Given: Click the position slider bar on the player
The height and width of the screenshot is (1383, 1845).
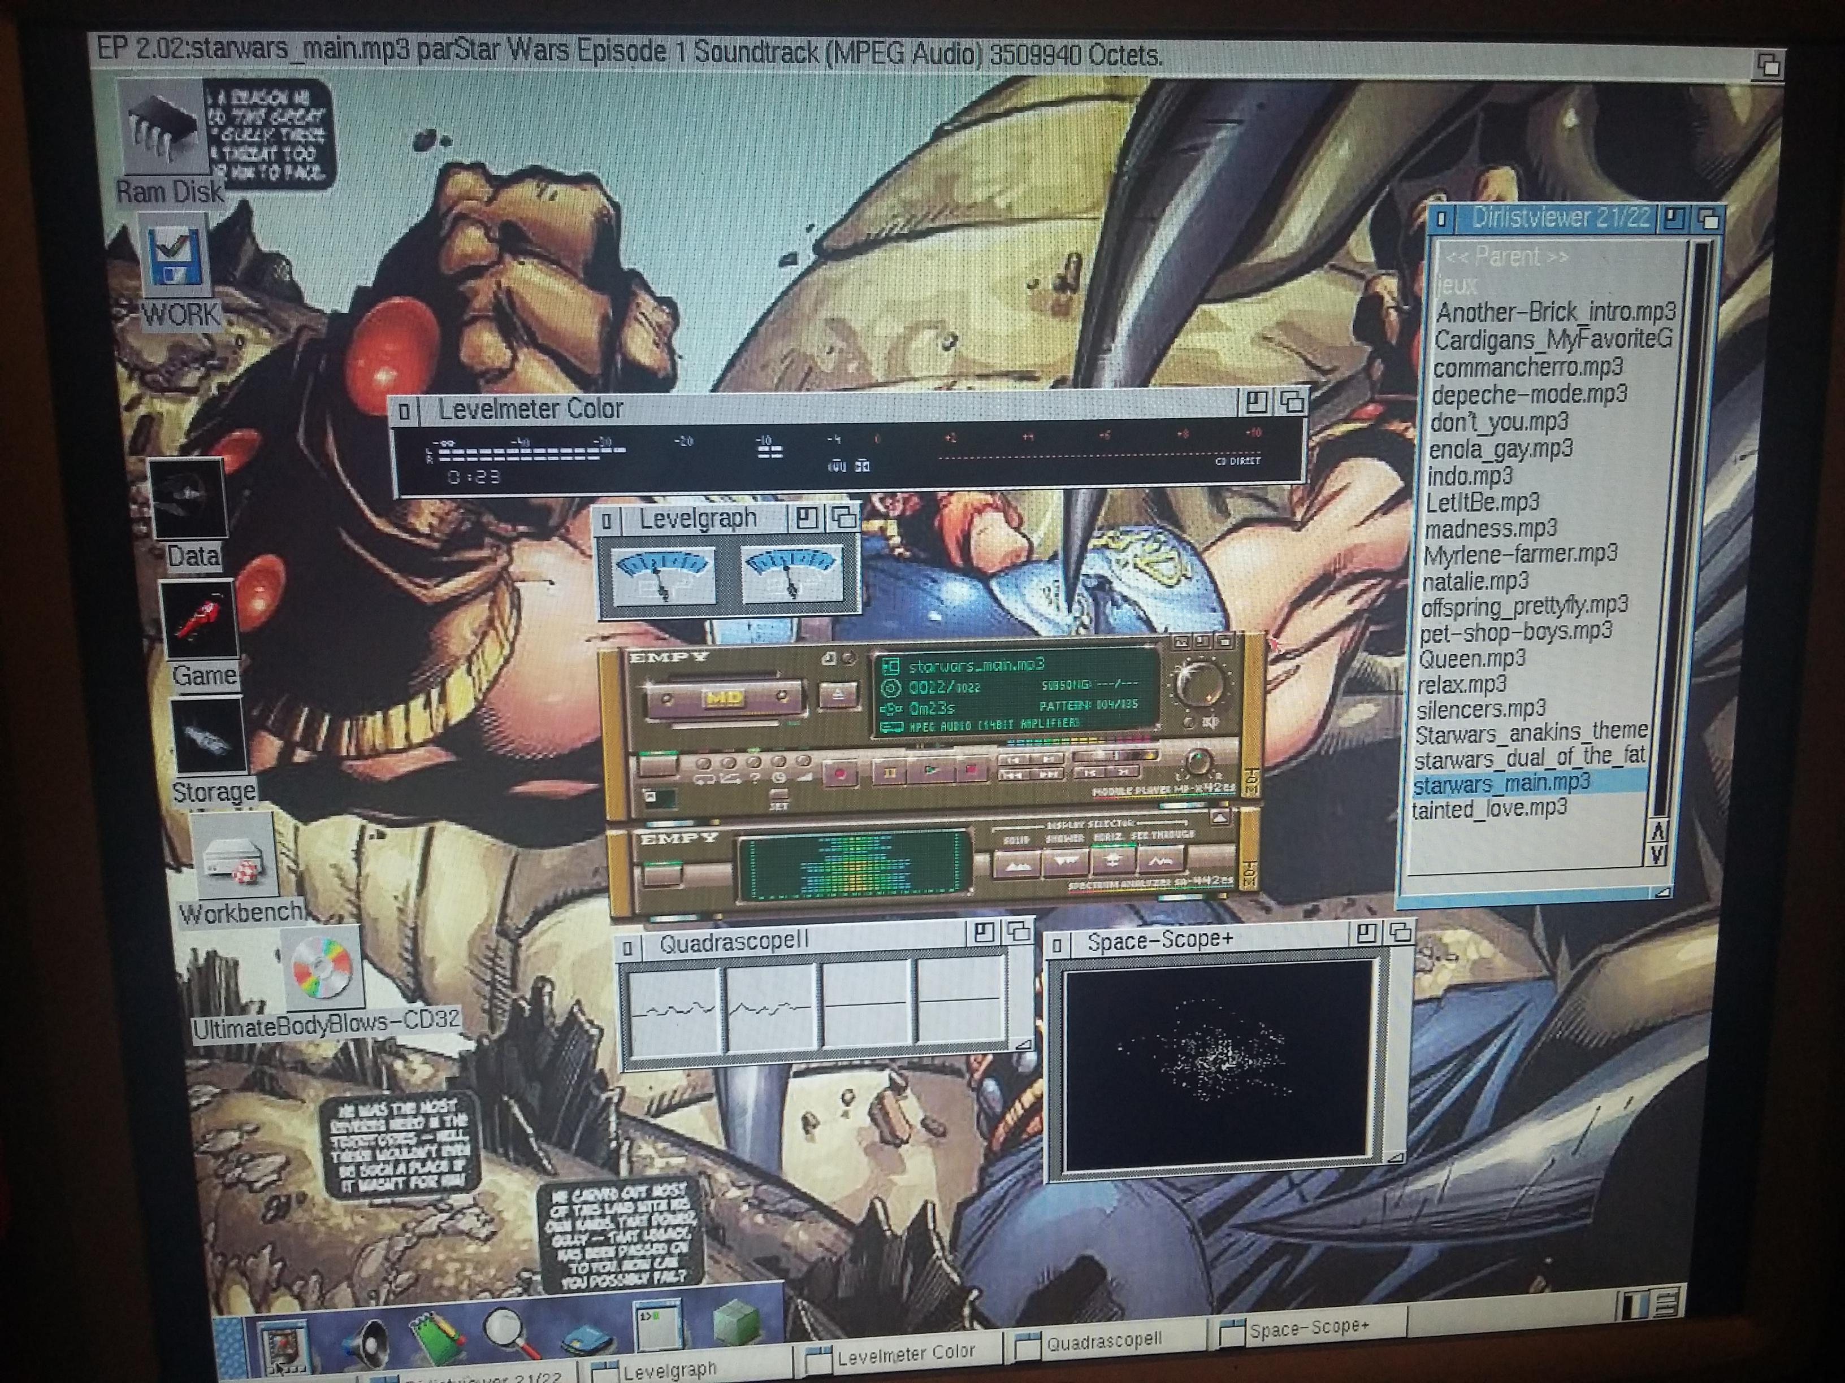Looking at the screenshot, I should tap(1116, 755).
